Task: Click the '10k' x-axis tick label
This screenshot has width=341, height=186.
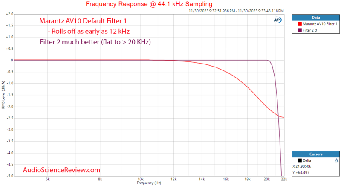Action: pos(140,180)
